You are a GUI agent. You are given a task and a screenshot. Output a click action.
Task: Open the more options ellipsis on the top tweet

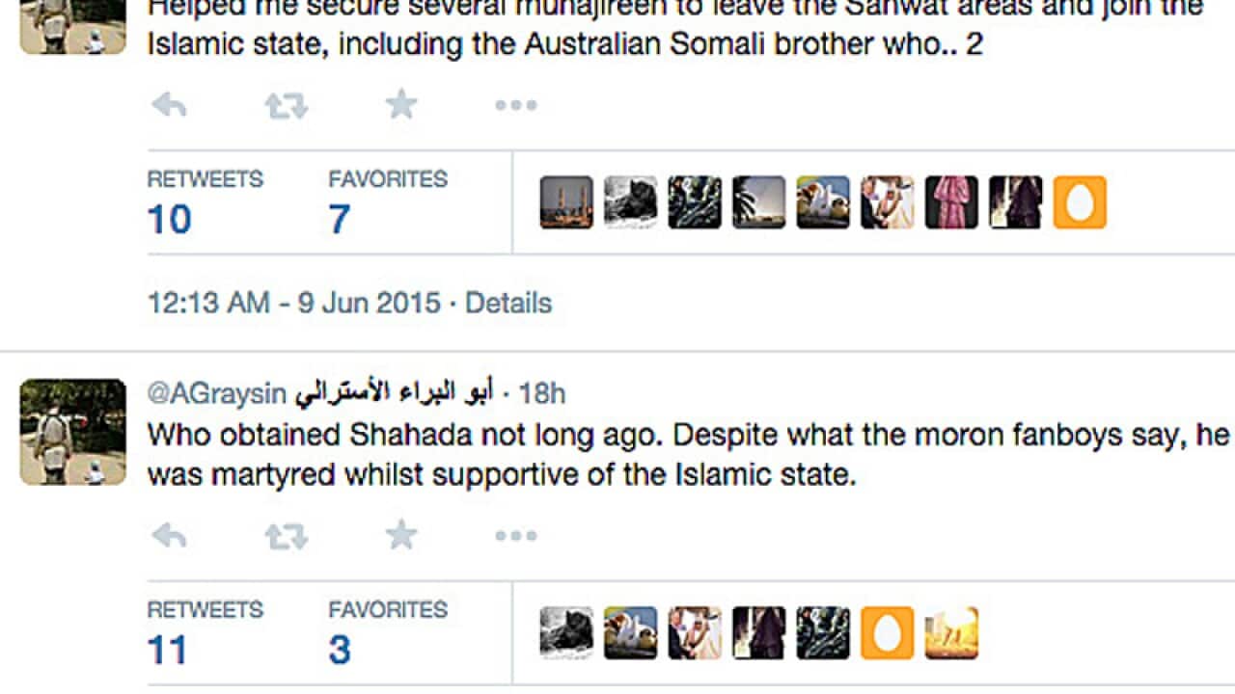(x=516, y=104)
